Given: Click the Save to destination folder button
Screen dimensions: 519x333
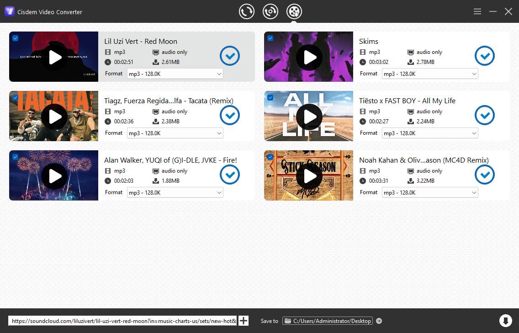Looking at the screenshot, I should [328, 321].
